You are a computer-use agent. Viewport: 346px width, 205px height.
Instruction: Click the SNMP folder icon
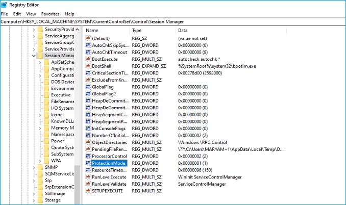40,167
